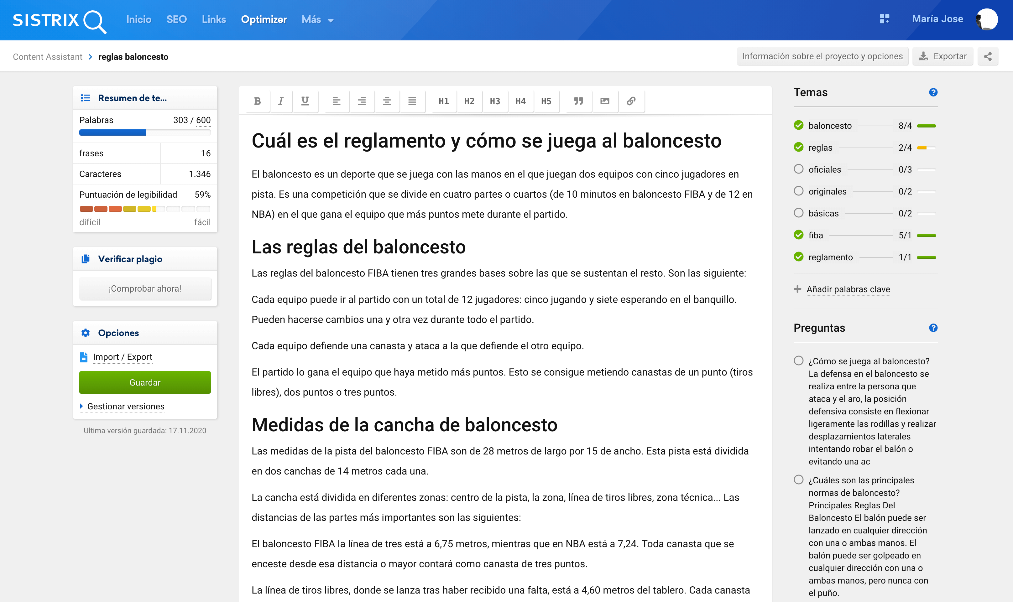Insert an image using toolbar icon
Image resolution: width=1013 pixels, height=602 pixels.
click(x=604, y=101)
